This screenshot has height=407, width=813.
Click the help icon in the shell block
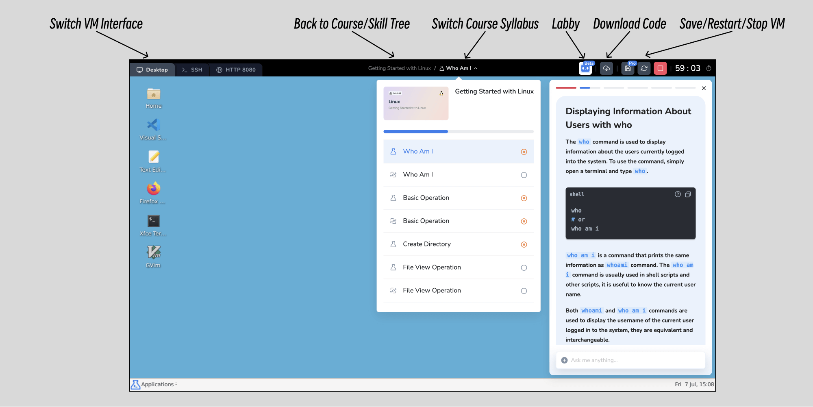(678, 194)
